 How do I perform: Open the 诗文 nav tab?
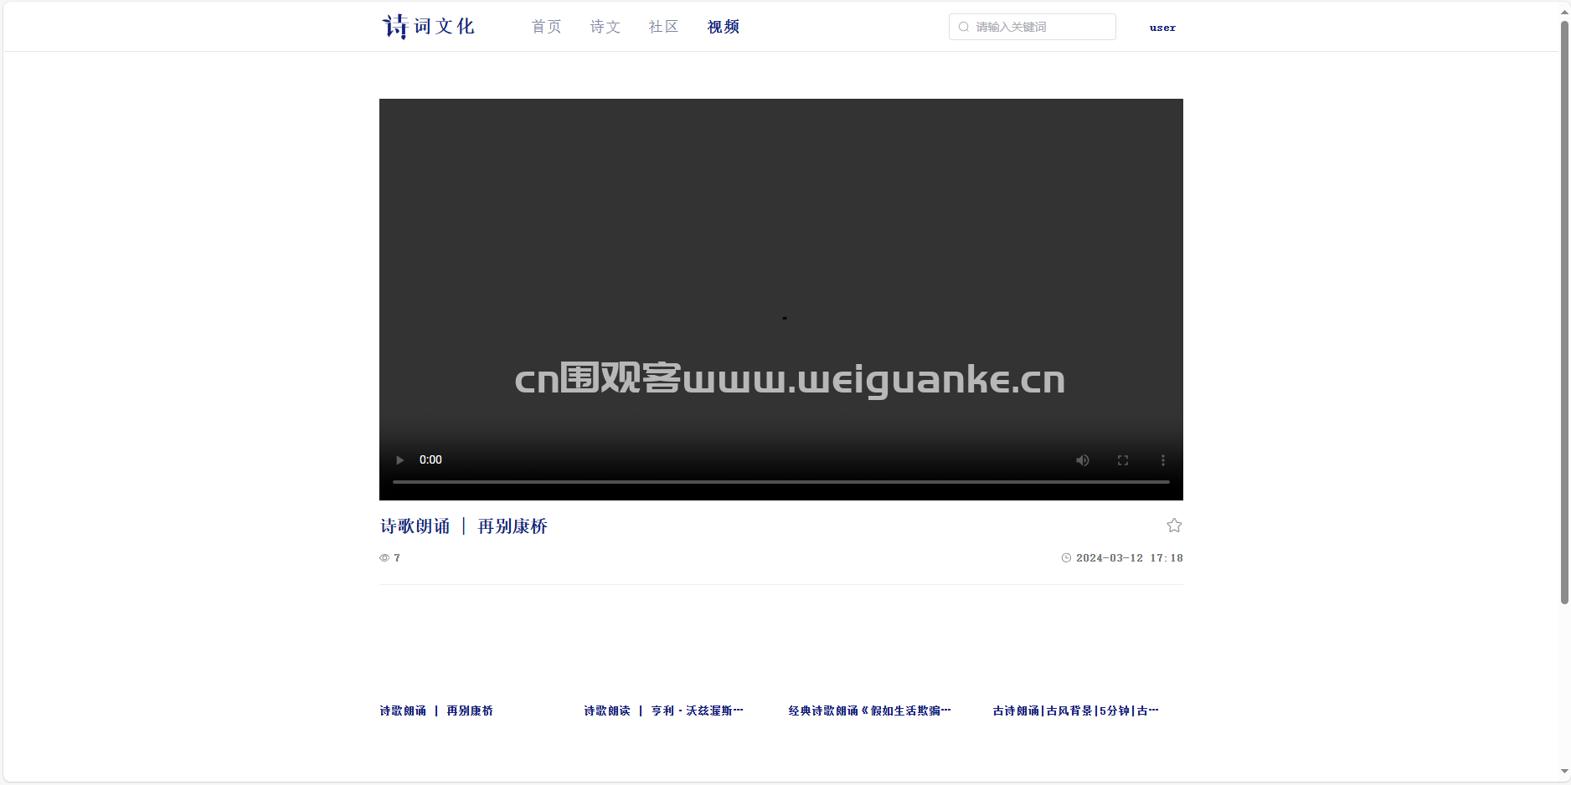click(605, 27)
